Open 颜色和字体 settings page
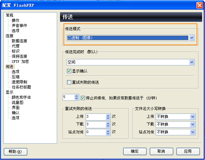The height and width of the screenshot is (160, 205). pyautogui.click(x=21, y=97)
